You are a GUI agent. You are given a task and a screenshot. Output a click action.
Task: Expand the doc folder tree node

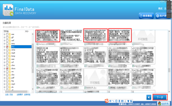click(4, 47)
